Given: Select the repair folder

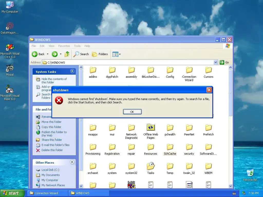Looking at the screenshot, I should click(131, 150).
